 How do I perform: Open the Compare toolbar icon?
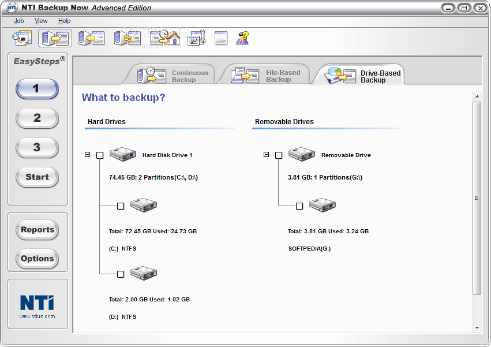coord(127,38)
